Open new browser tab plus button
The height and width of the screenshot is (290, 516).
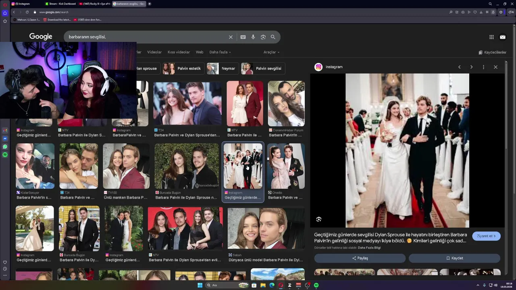tap(150, 4)
